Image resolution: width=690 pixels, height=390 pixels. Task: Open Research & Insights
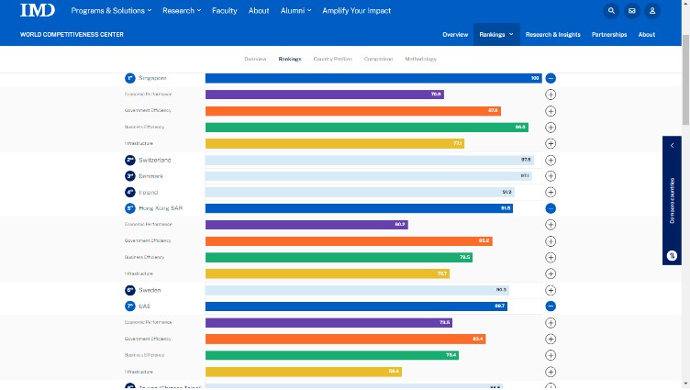552,34
